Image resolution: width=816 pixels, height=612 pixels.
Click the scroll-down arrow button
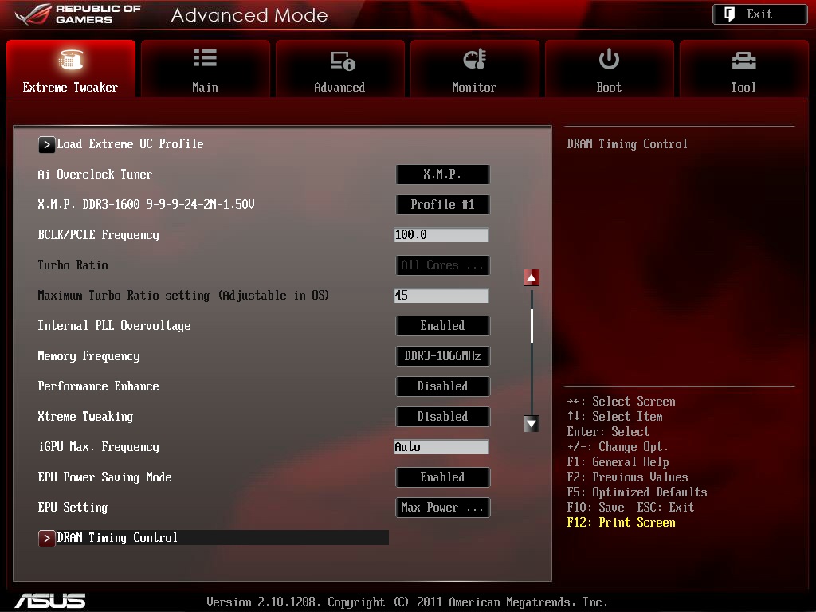click(532, 424)
